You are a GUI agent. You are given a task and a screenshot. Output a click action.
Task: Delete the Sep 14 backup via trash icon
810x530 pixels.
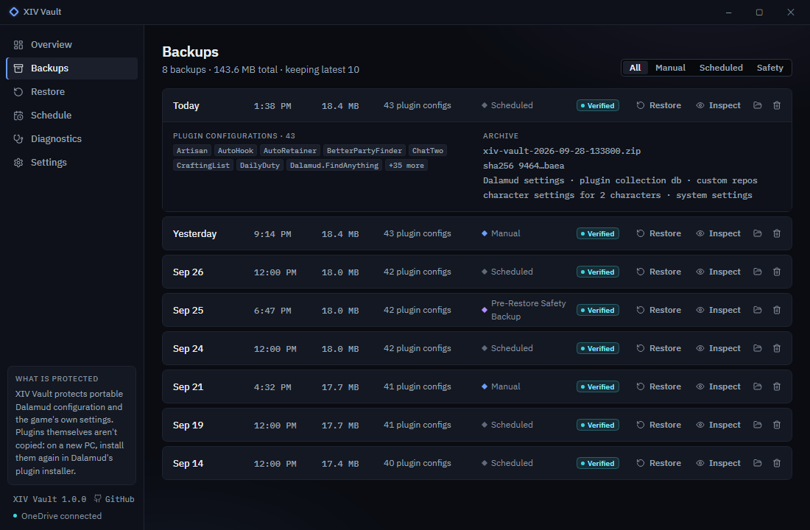coord(776,463)
